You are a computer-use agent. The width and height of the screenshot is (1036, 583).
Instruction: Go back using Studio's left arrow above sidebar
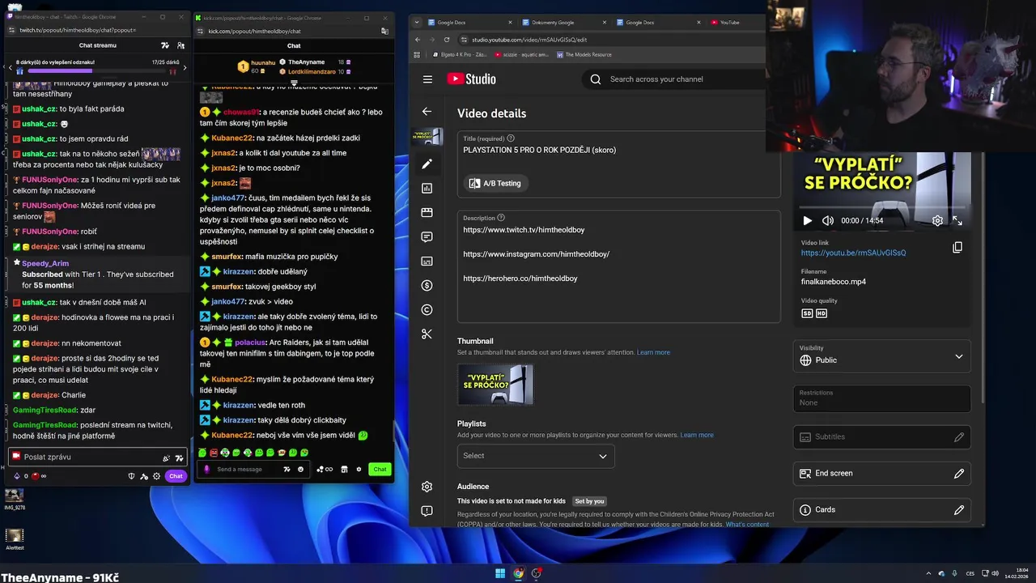coord(427,112)
